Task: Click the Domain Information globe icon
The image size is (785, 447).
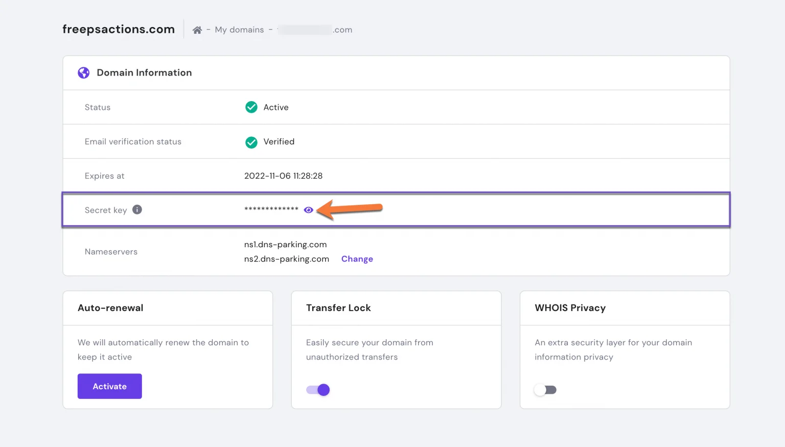Action: point(83,73)
